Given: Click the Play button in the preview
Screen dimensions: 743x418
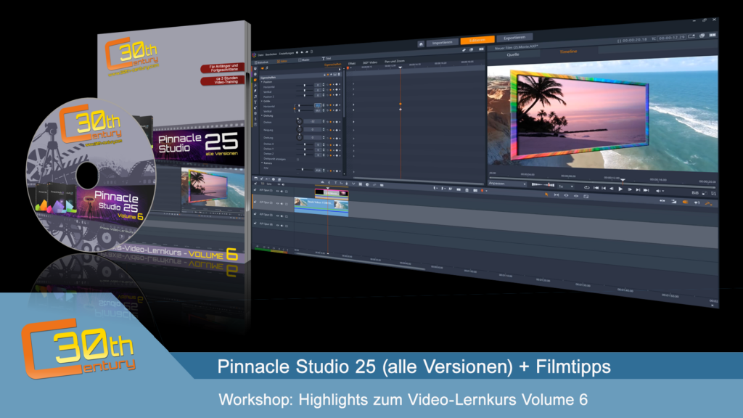Looking at the screenshot, I should (620, 189).
